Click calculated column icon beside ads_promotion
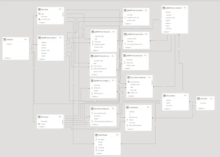 coord(128,82)
